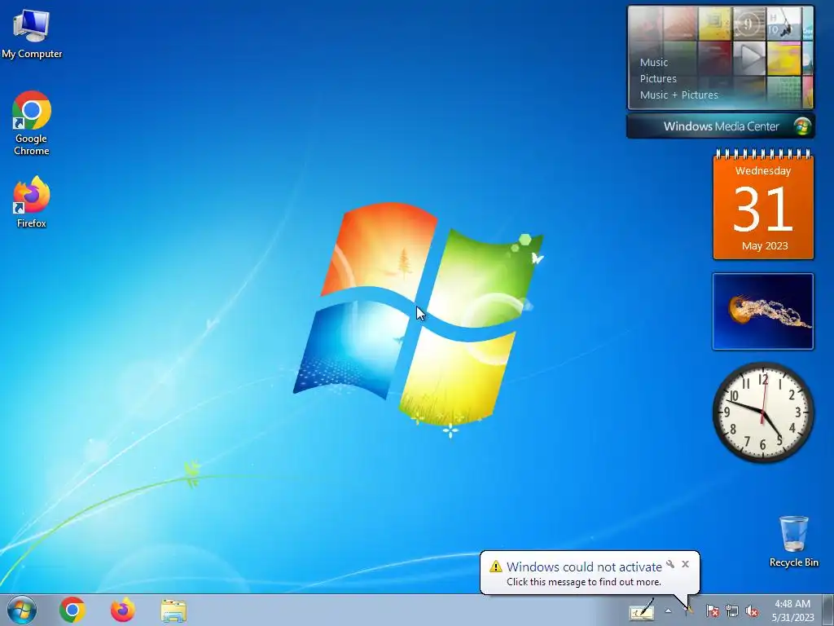Screen dimensions: 834x626
Task: Open the Tablet PC Input Panel taskbar icon
Action: tap(642, 610)
